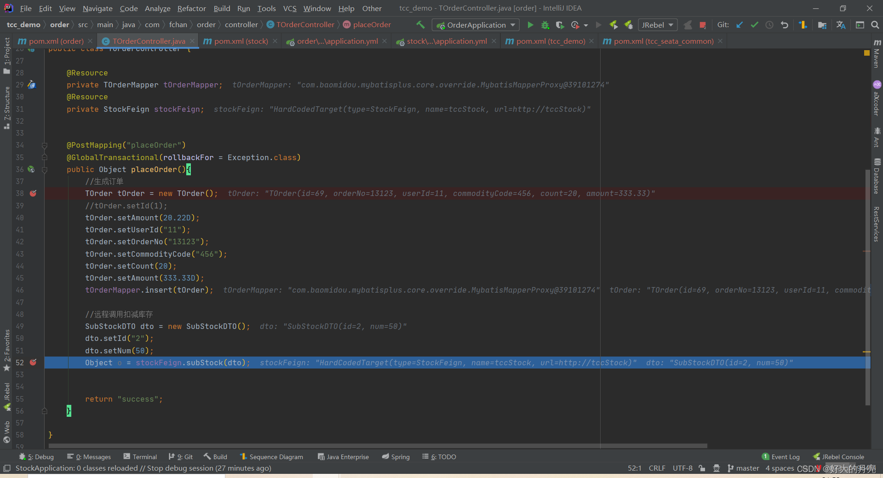This screenshot has width=883, height=478.
Task: Click the master Git branch widget
Action: click(x=743, y=468)
